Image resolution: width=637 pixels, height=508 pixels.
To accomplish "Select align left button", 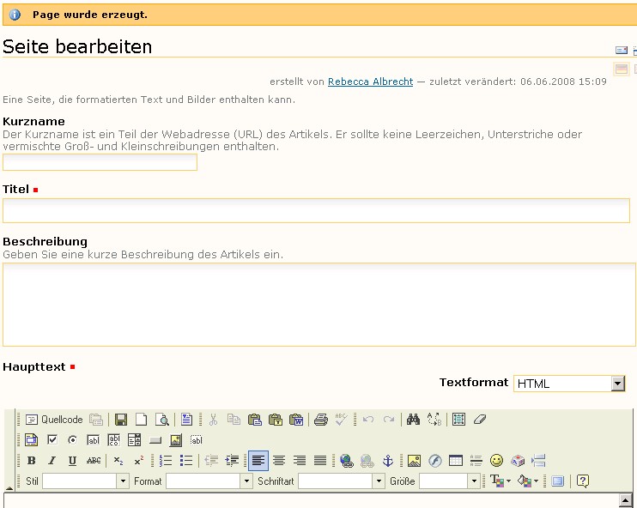I will (x=258, y=461).
